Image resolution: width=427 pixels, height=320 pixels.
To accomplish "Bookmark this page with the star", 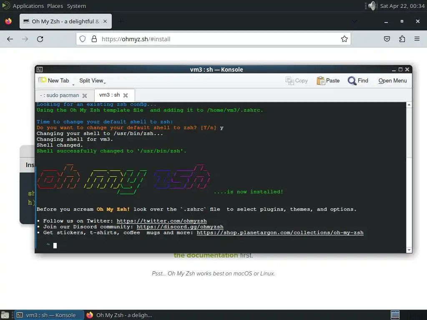I will coord(344,39).
